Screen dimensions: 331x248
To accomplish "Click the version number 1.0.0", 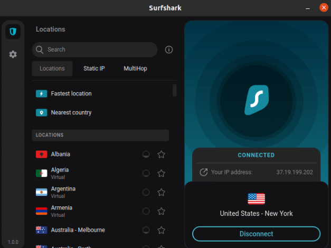I will coord(13,242).
